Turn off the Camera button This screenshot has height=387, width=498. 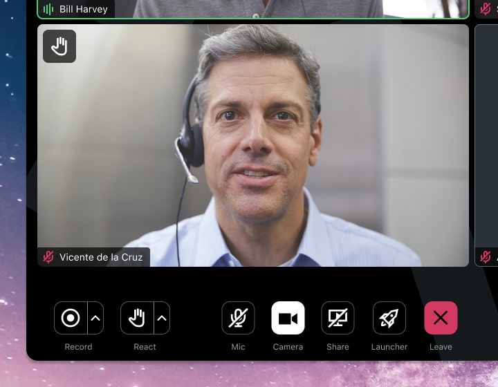click(x=288, y=318)
